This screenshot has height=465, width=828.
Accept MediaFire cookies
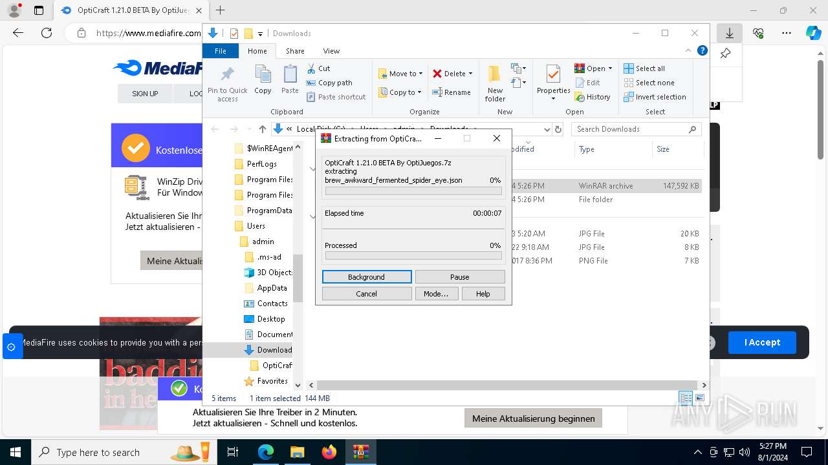pyautogui.click(x=762, y=342)
